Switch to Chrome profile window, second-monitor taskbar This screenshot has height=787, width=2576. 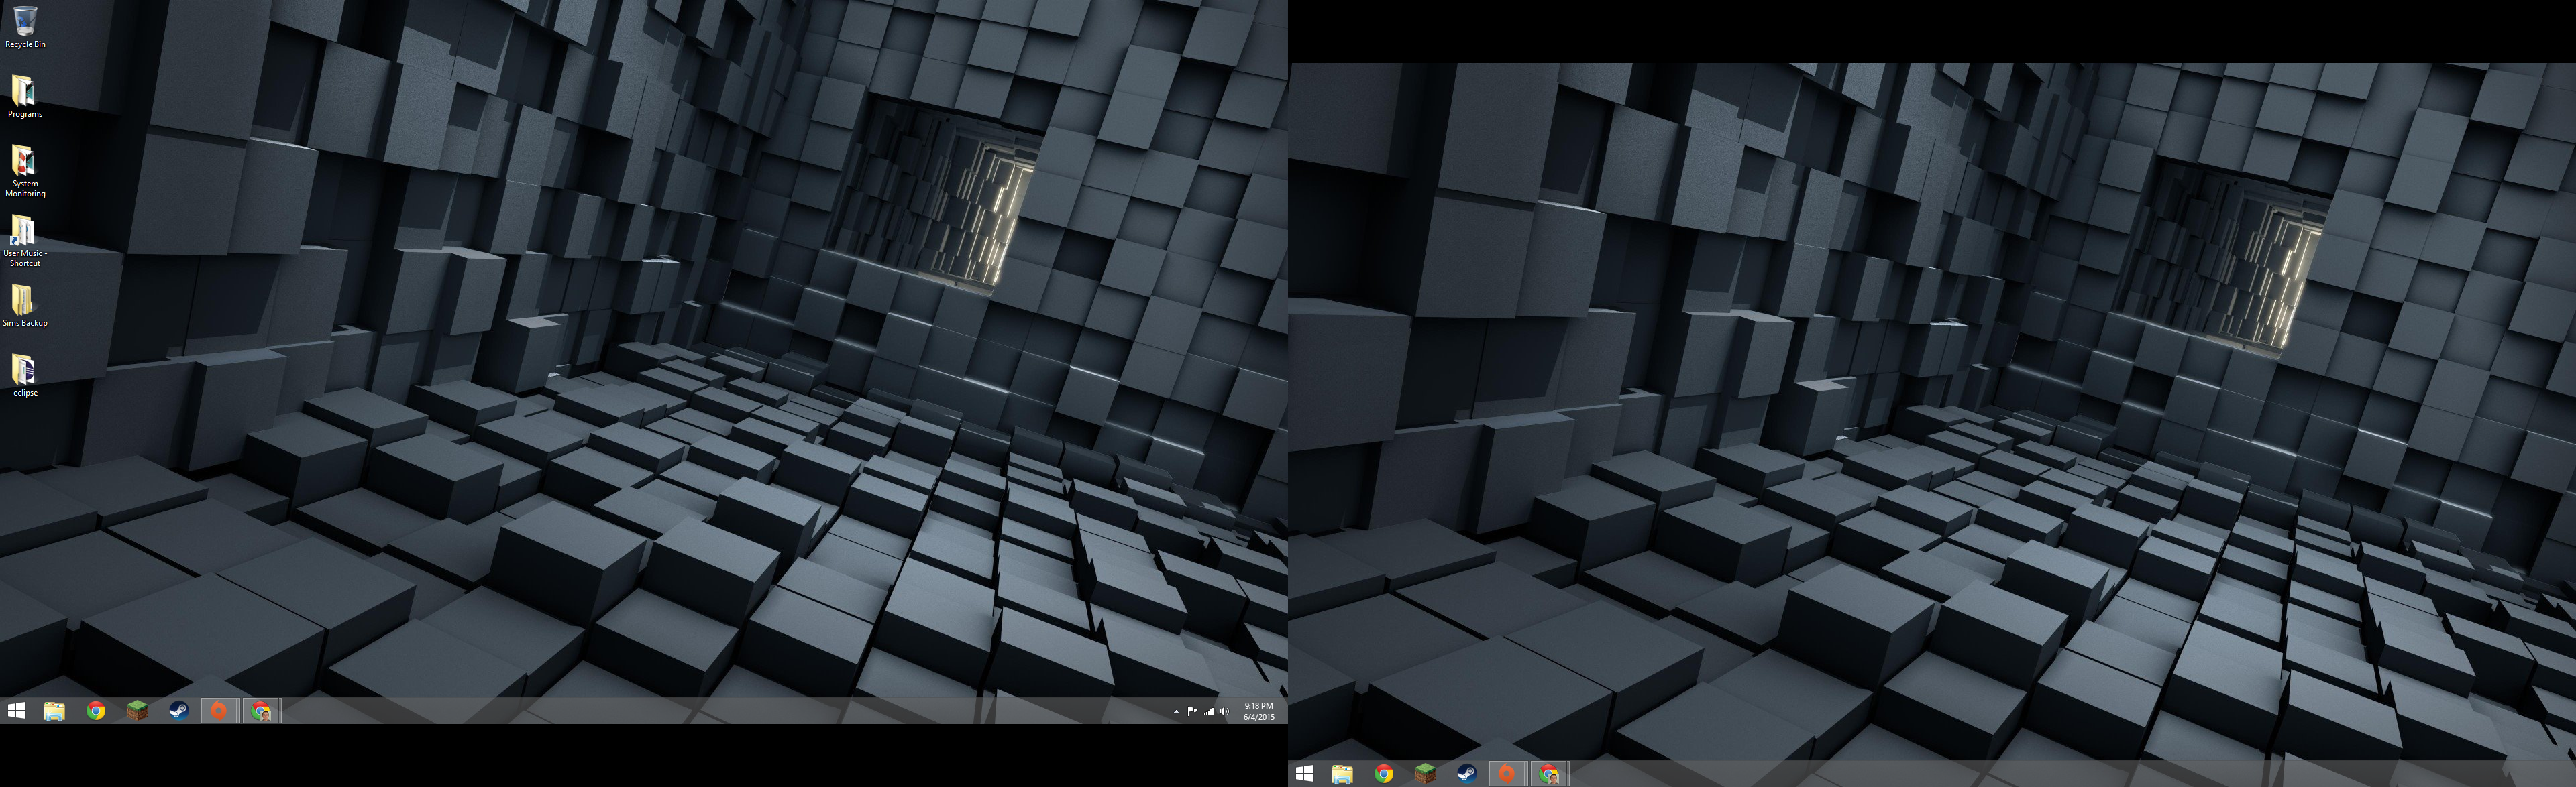[1549, 774]
